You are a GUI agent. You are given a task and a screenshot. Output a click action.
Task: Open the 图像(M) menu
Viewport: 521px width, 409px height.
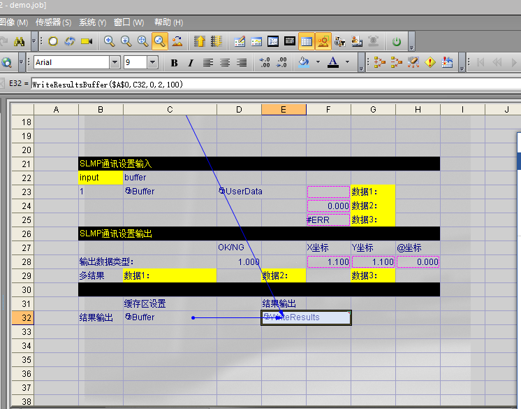(x=14, y=22)
